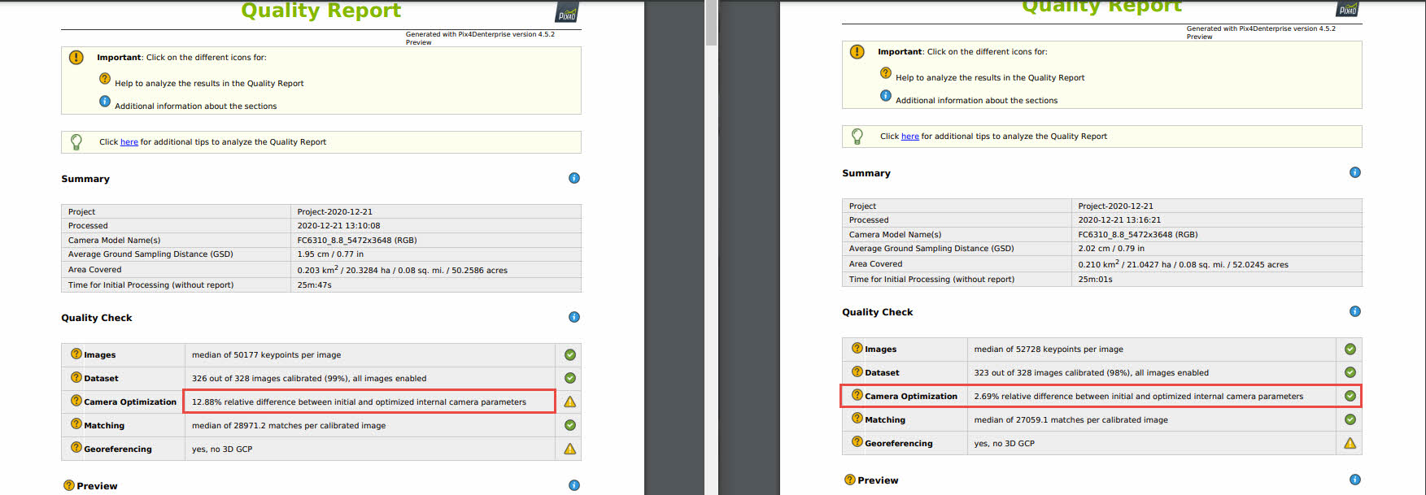The width and height of the screenshot is (1426, 495).
Task: Click the yellow Important exclamation icon in right report
Action: tap(857, 52)
